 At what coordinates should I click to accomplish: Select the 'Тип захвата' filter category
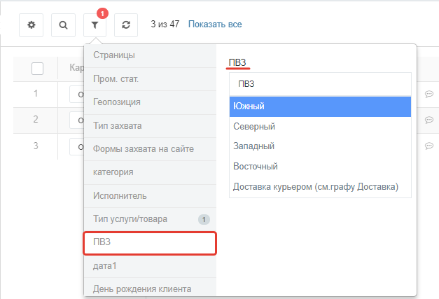click(150, 126)
